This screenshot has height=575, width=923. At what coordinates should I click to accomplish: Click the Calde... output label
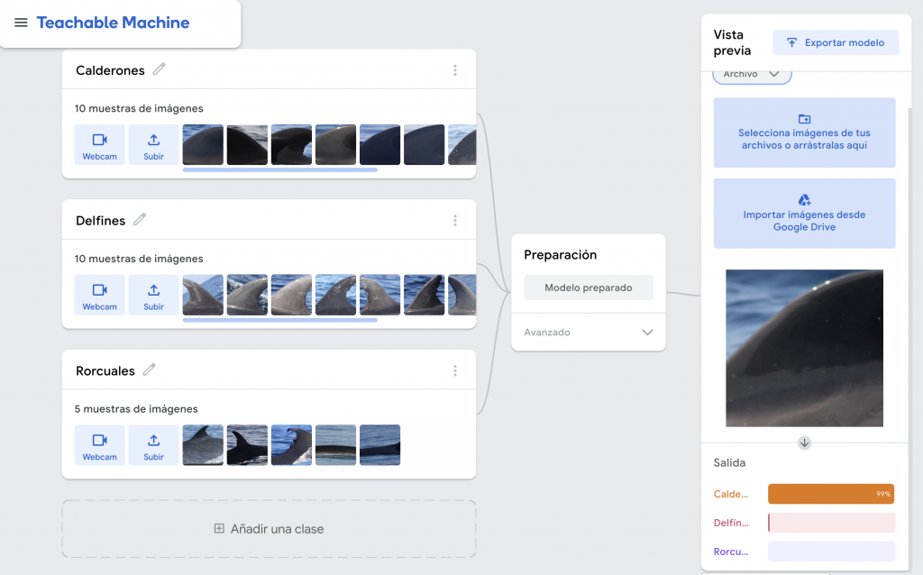(x=730, y=494)
